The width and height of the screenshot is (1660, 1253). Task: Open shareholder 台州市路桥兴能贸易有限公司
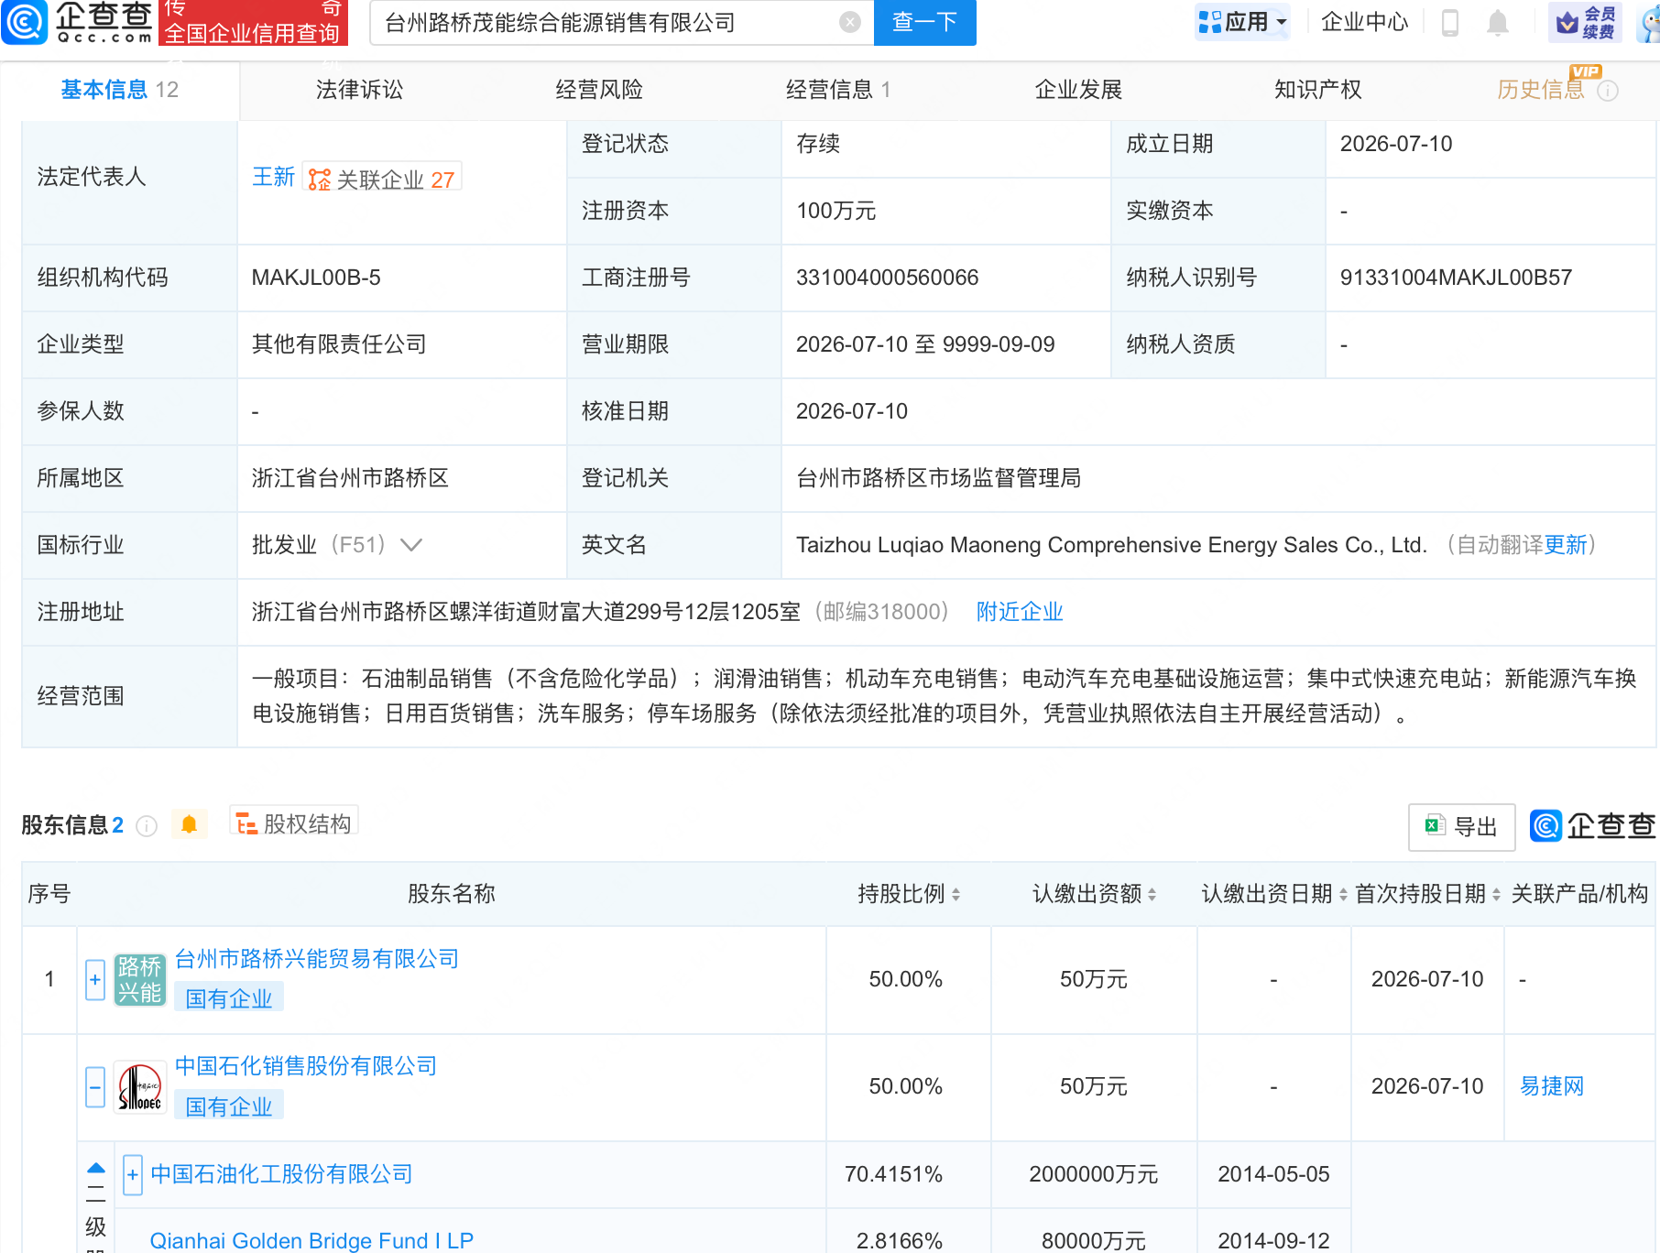pyautogui.click(x=317, y=959)
